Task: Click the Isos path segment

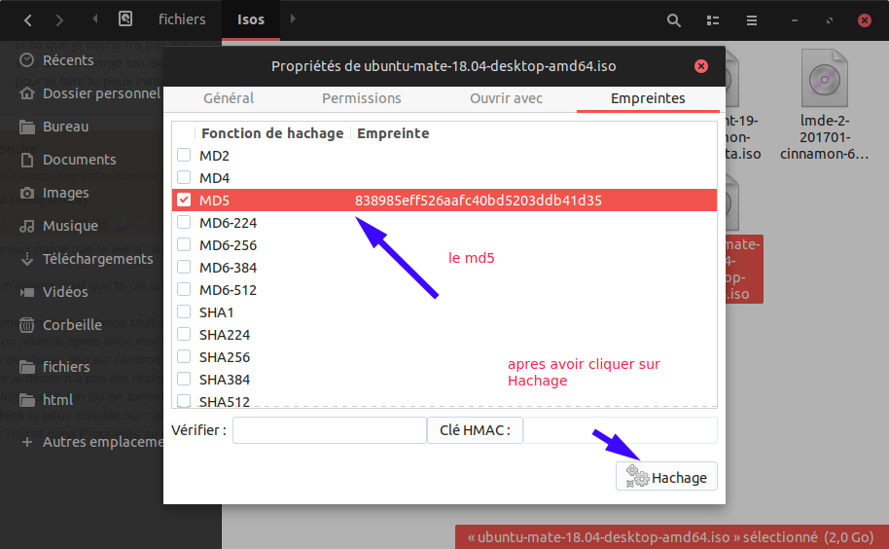Action: (x=251, y=19)
